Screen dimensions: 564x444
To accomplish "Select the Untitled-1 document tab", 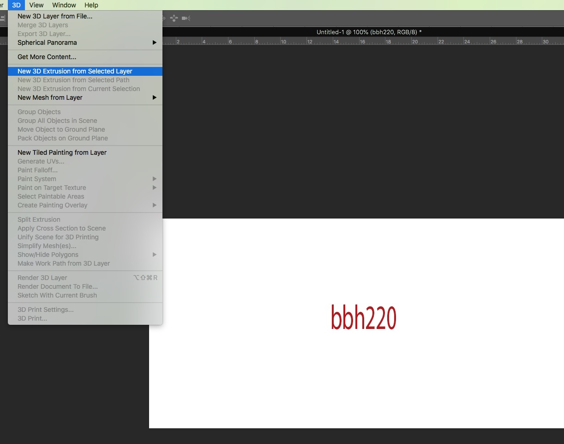I will tap(369, 32).
